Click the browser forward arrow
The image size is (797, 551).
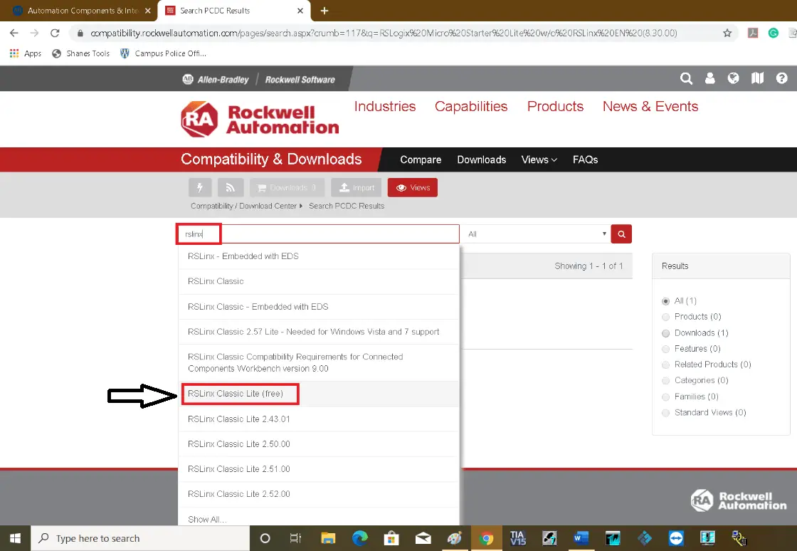34,33
